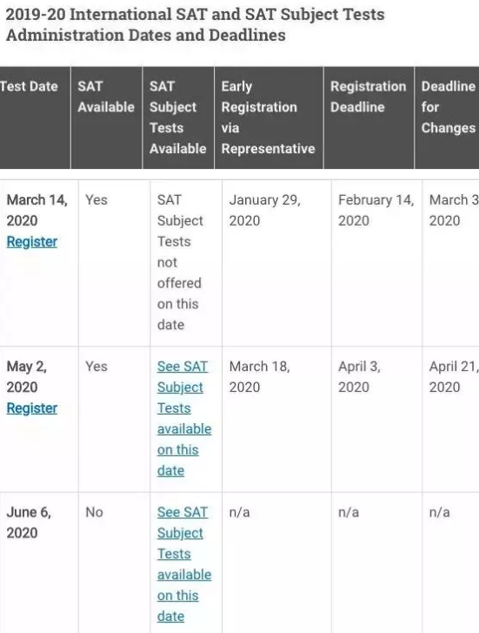Viewport: 479px width, 633px height.
Task: Select SAT Subject Tests Available column header
Action: pos(178,118)
